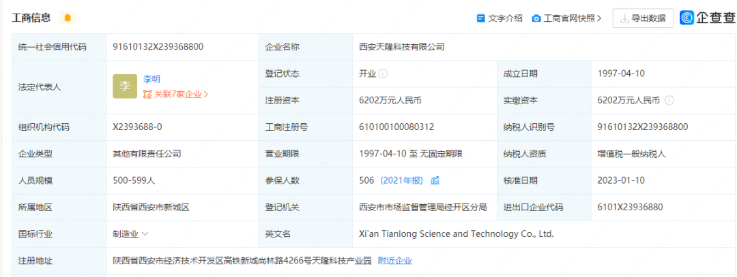Viewport: 737px width, 277px height.
Task: Click the 李 avatar of the legal representative
Action: point(125,86)
